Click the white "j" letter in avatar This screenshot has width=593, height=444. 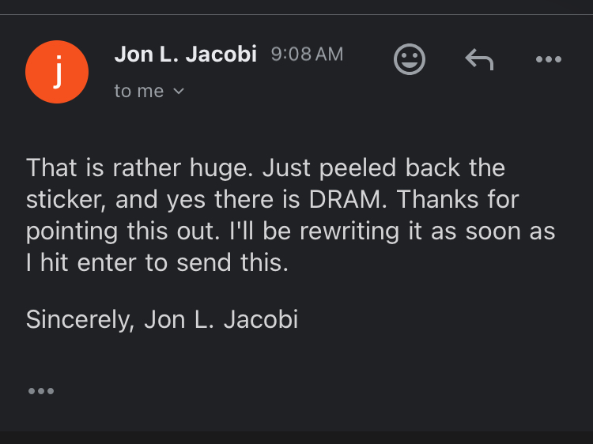[57, 71]
